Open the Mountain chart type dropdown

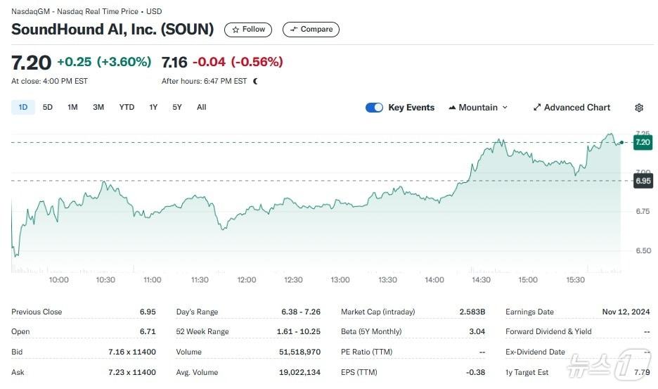coord(477,108)
